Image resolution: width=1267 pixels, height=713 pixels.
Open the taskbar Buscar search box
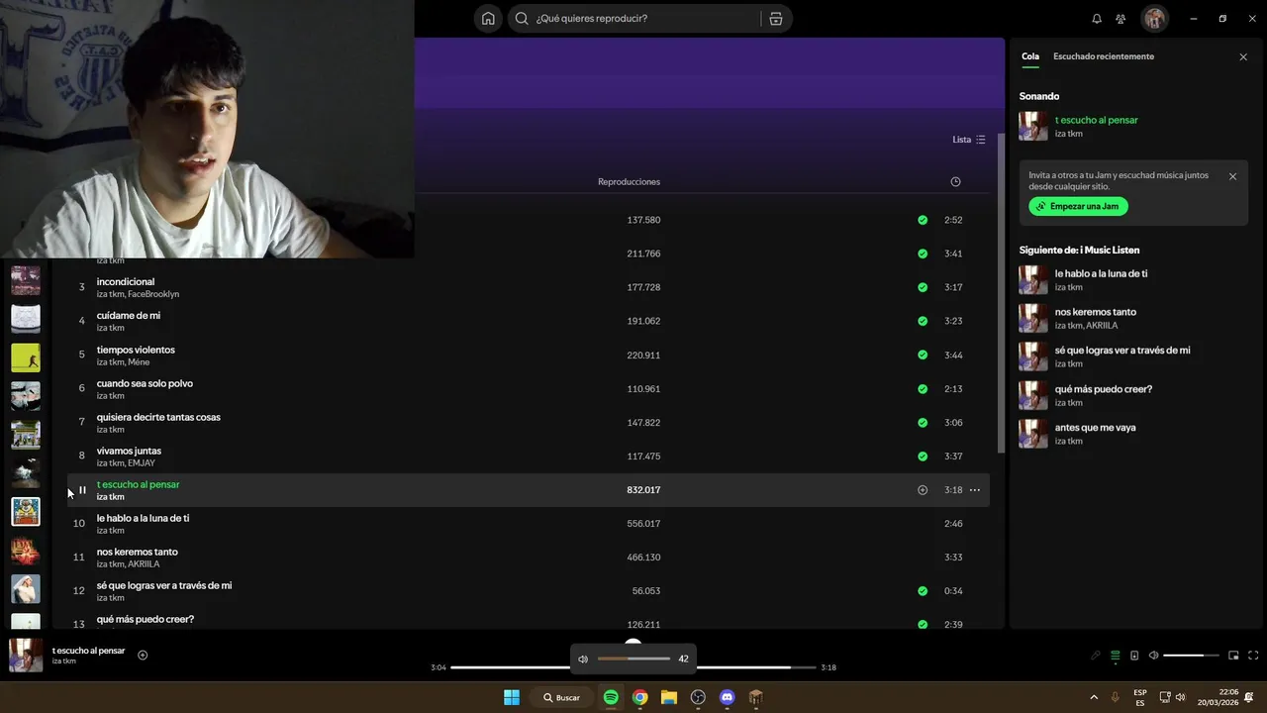click(561, 697)
